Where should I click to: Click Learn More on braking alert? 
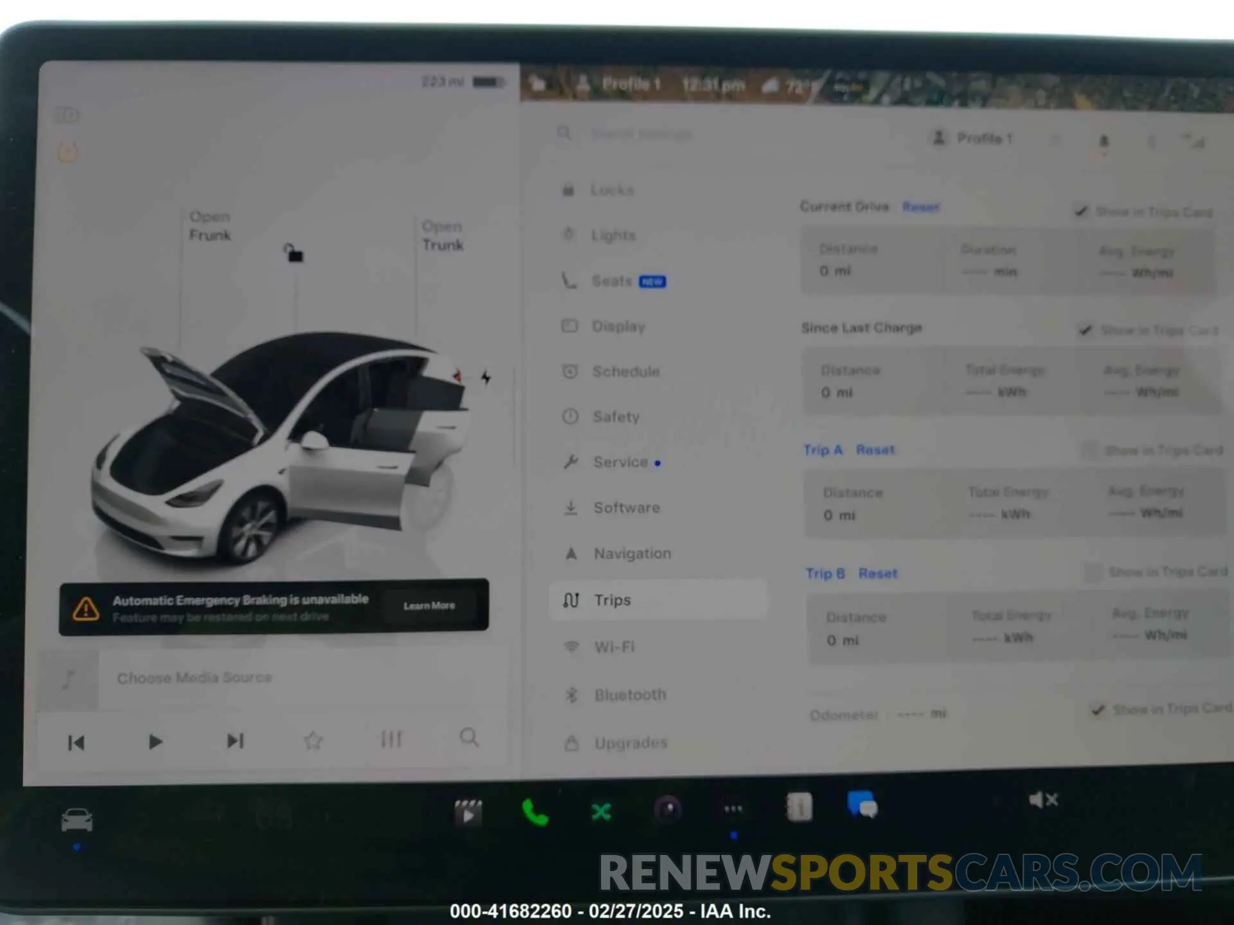429,605
